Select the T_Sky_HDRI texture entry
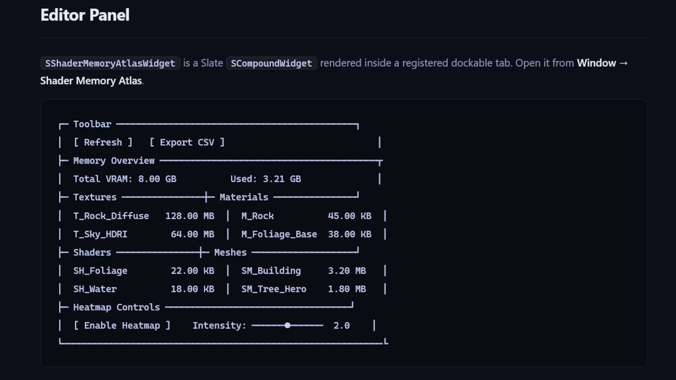 coord(144,234)
